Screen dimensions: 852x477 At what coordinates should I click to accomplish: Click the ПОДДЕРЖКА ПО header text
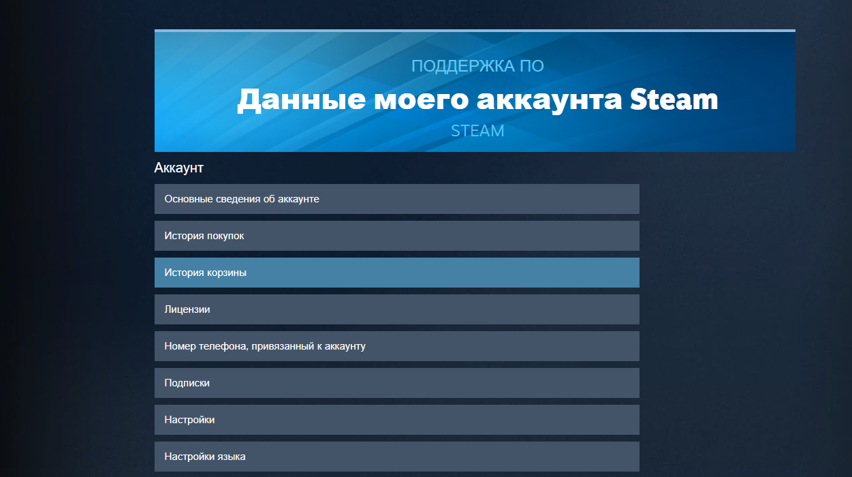(x=477, y=66)
